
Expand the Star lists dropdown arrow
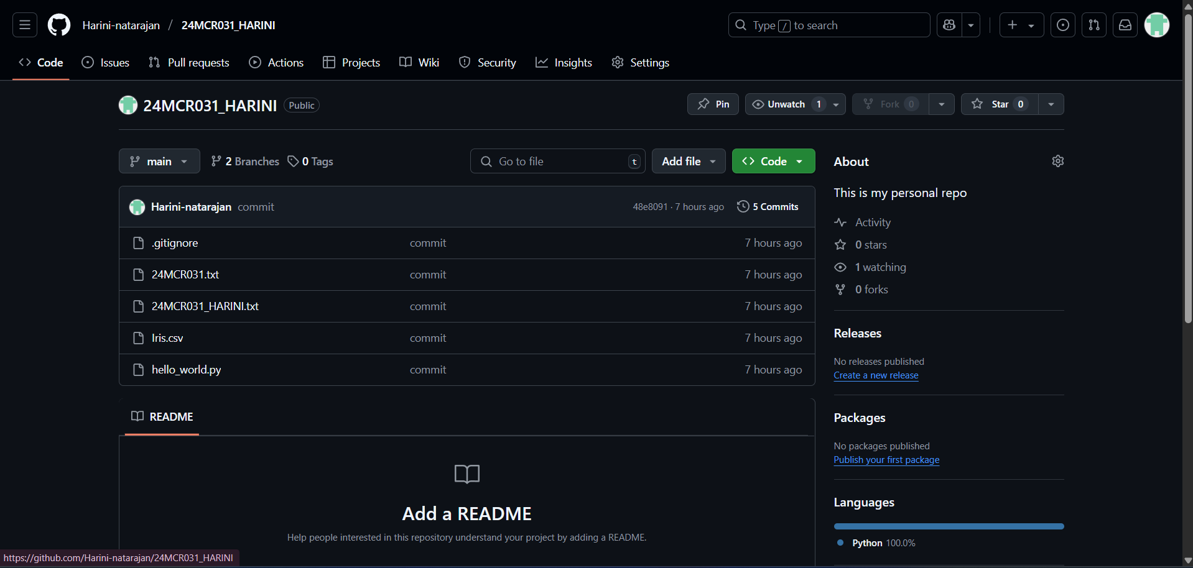click(x=1051, y=104)
